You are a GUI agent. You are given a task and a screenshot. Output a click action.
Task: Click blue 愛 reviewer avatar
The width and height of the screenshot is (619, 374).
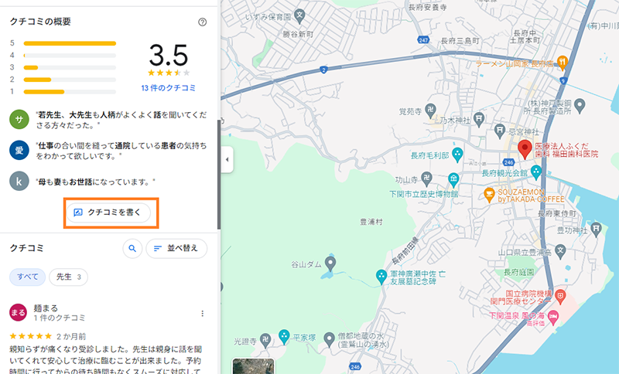point(19,150)
